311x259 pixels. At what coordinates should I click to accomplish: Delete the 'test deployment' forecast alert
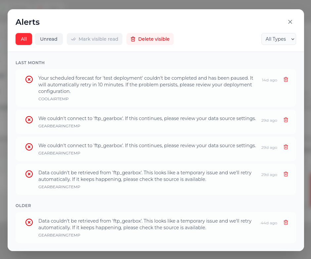[x=286, y=79]
